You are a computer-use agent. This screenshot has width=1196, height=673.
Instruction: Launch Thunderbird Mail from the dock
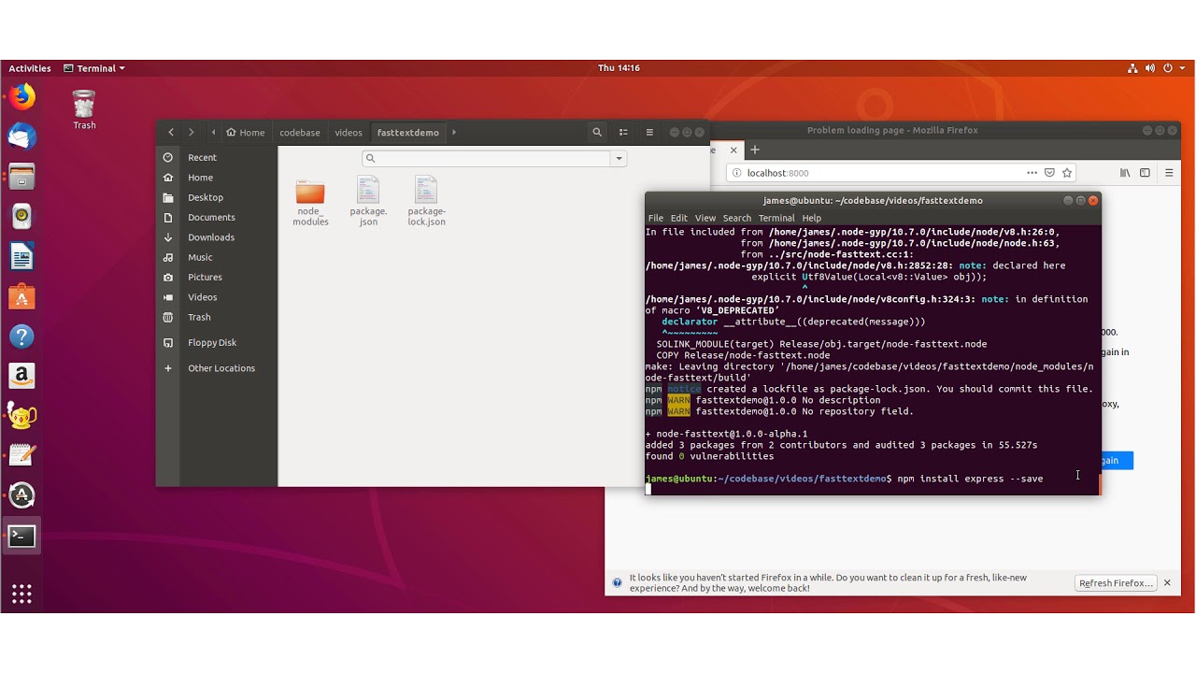coord(21,136)
